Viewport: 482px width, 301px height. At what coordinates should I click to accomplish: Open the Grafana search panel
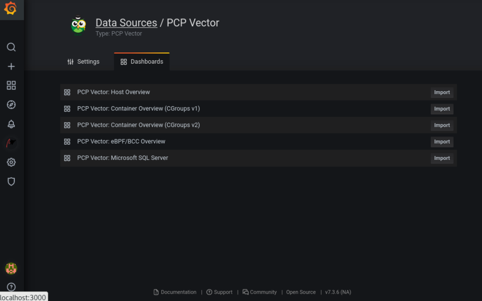click(x=11, y=47)
